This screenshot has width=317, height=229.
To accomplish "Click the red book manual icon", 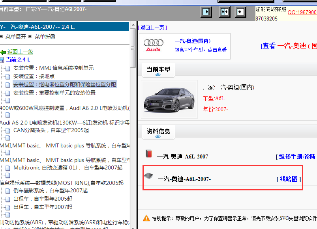I will click(x=149, y=154).
